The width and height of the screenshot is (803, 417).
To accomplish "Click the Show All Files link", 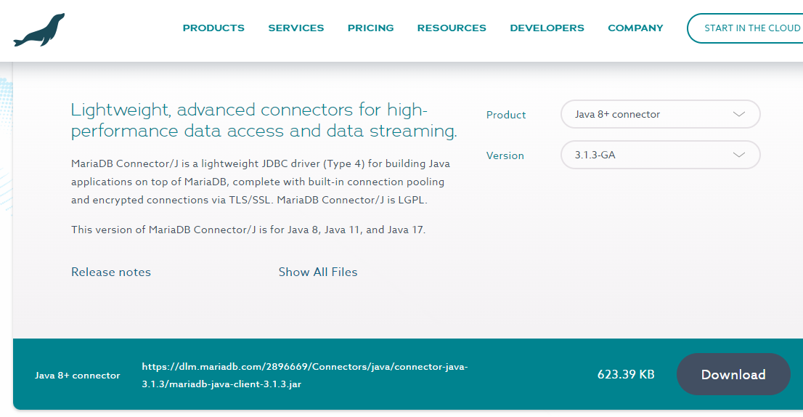I will (318, 272).
